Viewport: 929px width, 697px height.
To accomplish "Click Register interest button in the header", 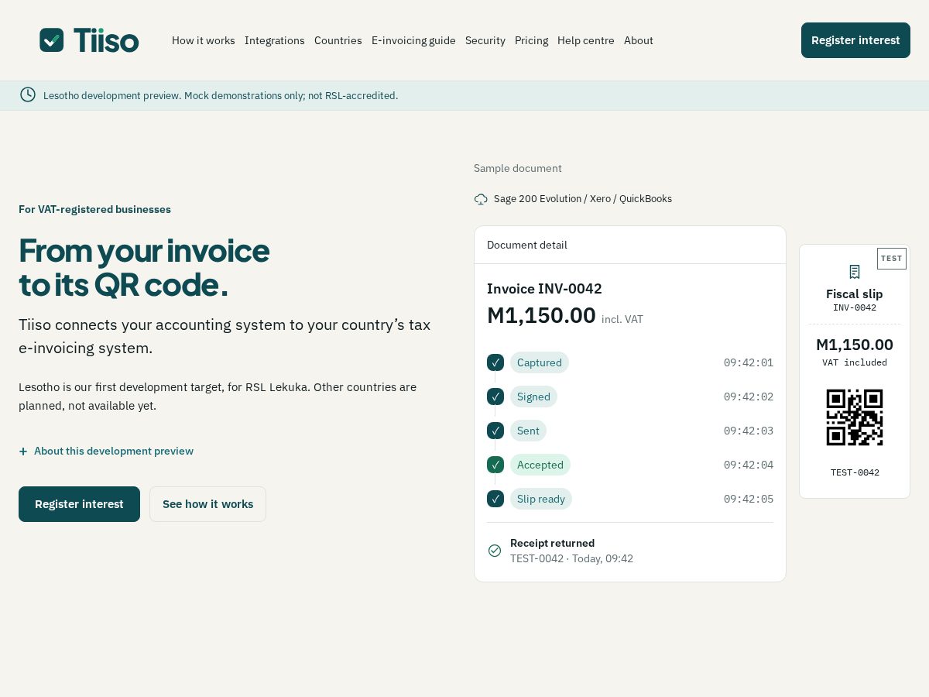I will tap(855, 40).
